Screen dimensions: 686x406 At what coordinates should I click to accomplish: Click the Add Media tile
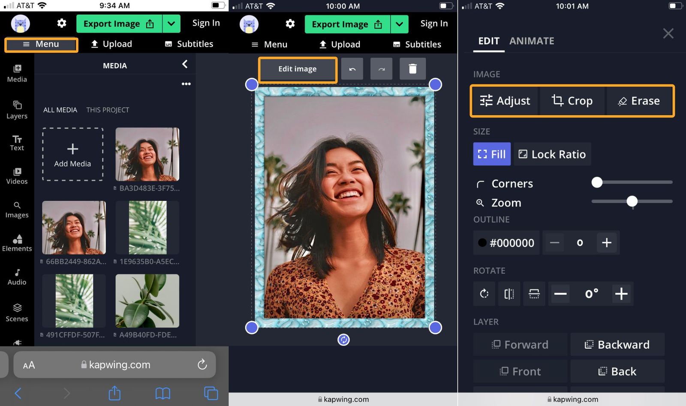pos(72,154)
